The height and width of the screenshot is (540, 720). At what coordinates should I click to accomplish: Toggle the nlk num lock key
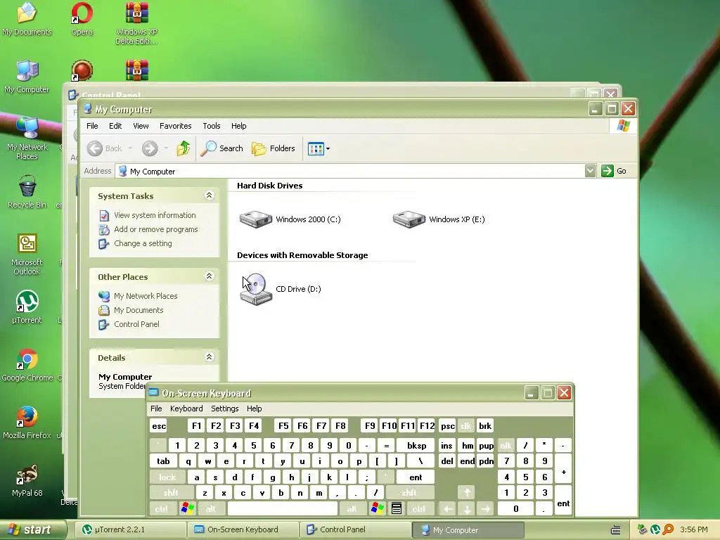(x=506, y=446)
